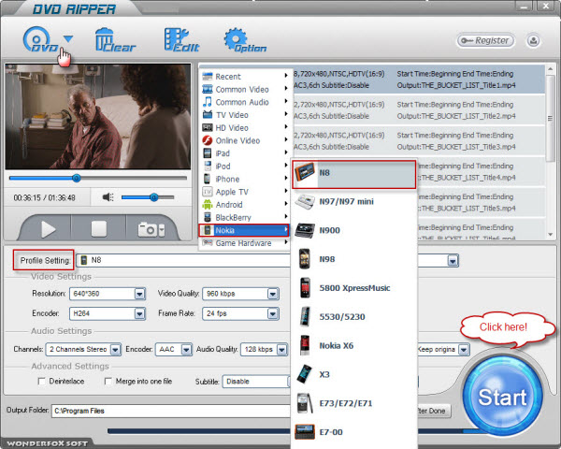The image size is (561, 449).
Task: Open the Video Quality 960 kbps dropdown
Action: 273,294
